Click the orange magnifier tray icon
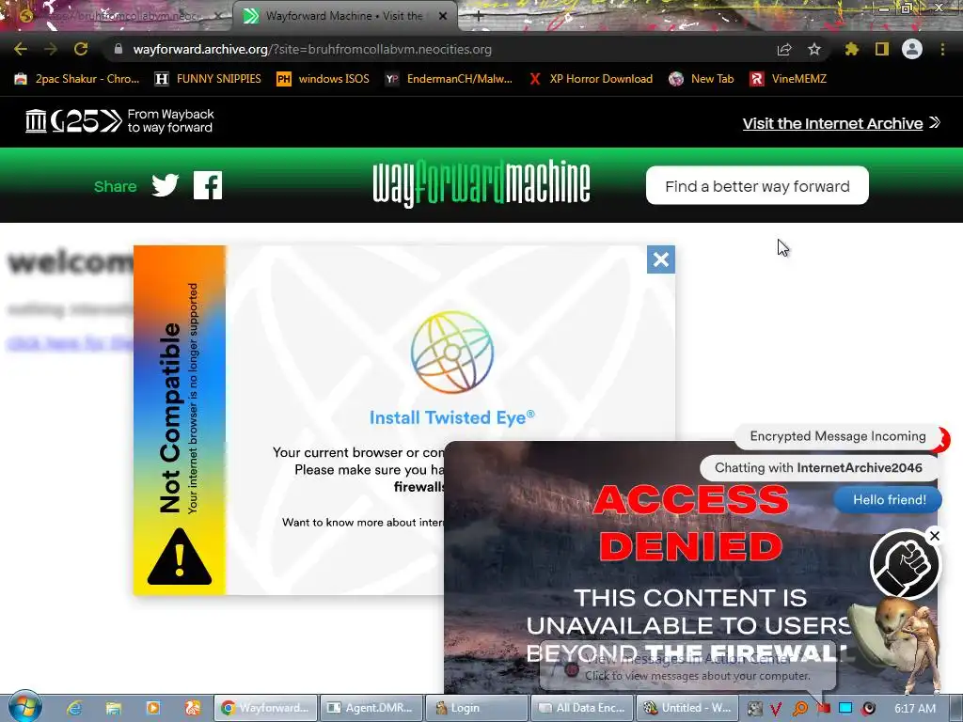The width and height of the screenshot is (963, 722). [x=799, y=709]
